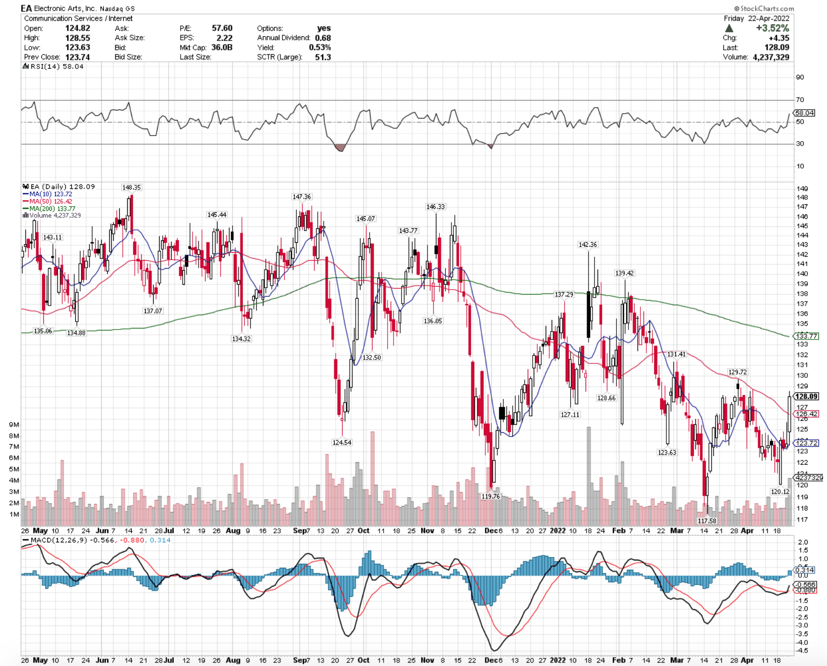Screen dimensions: 827x666
Task: Select the 119.76 December low annotation
Action: pyautogui.click(x=490, y=496)
